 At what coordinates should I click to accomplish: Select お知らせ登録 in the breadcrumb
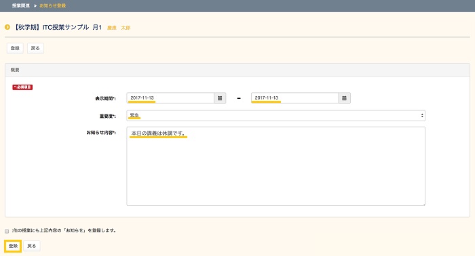tap(53, 5)
